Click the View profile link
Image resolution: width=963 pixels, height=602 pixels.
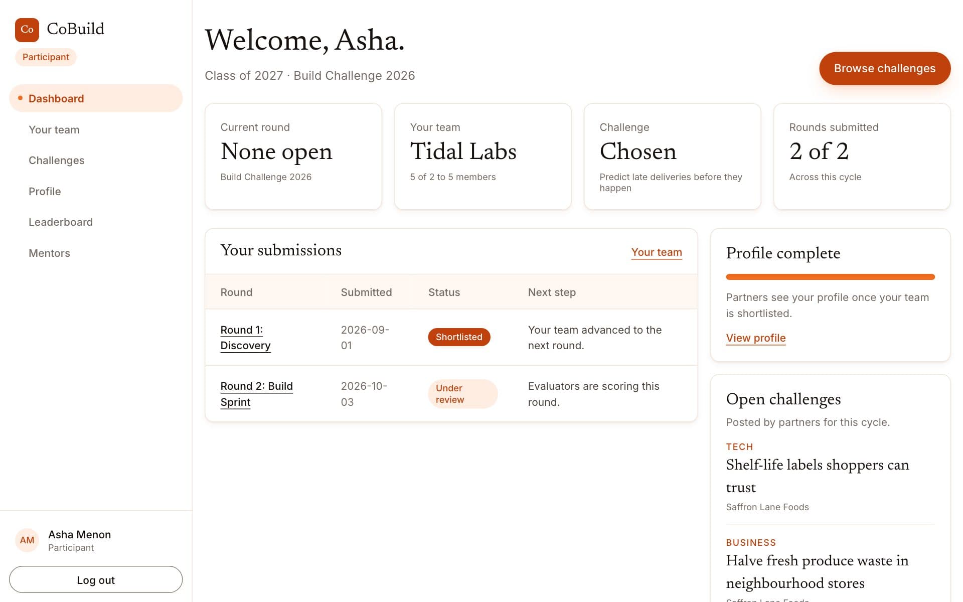coord(756,338)
